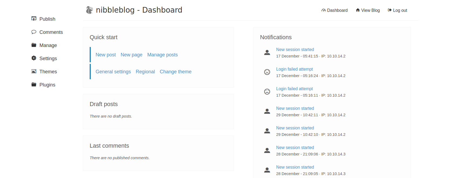Click the Settings gear icon

pos(34,58)
